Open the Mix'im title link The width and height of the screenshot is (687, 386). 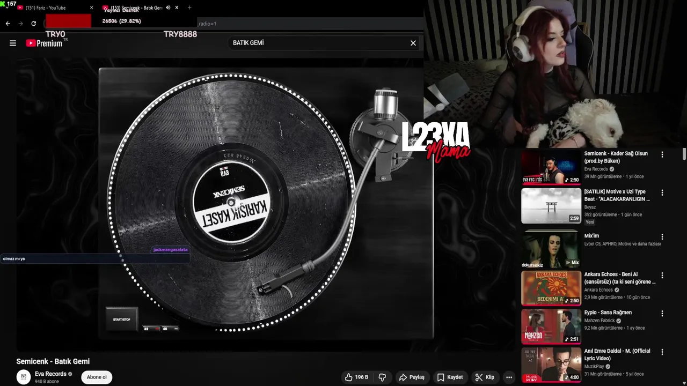[591, 236]
